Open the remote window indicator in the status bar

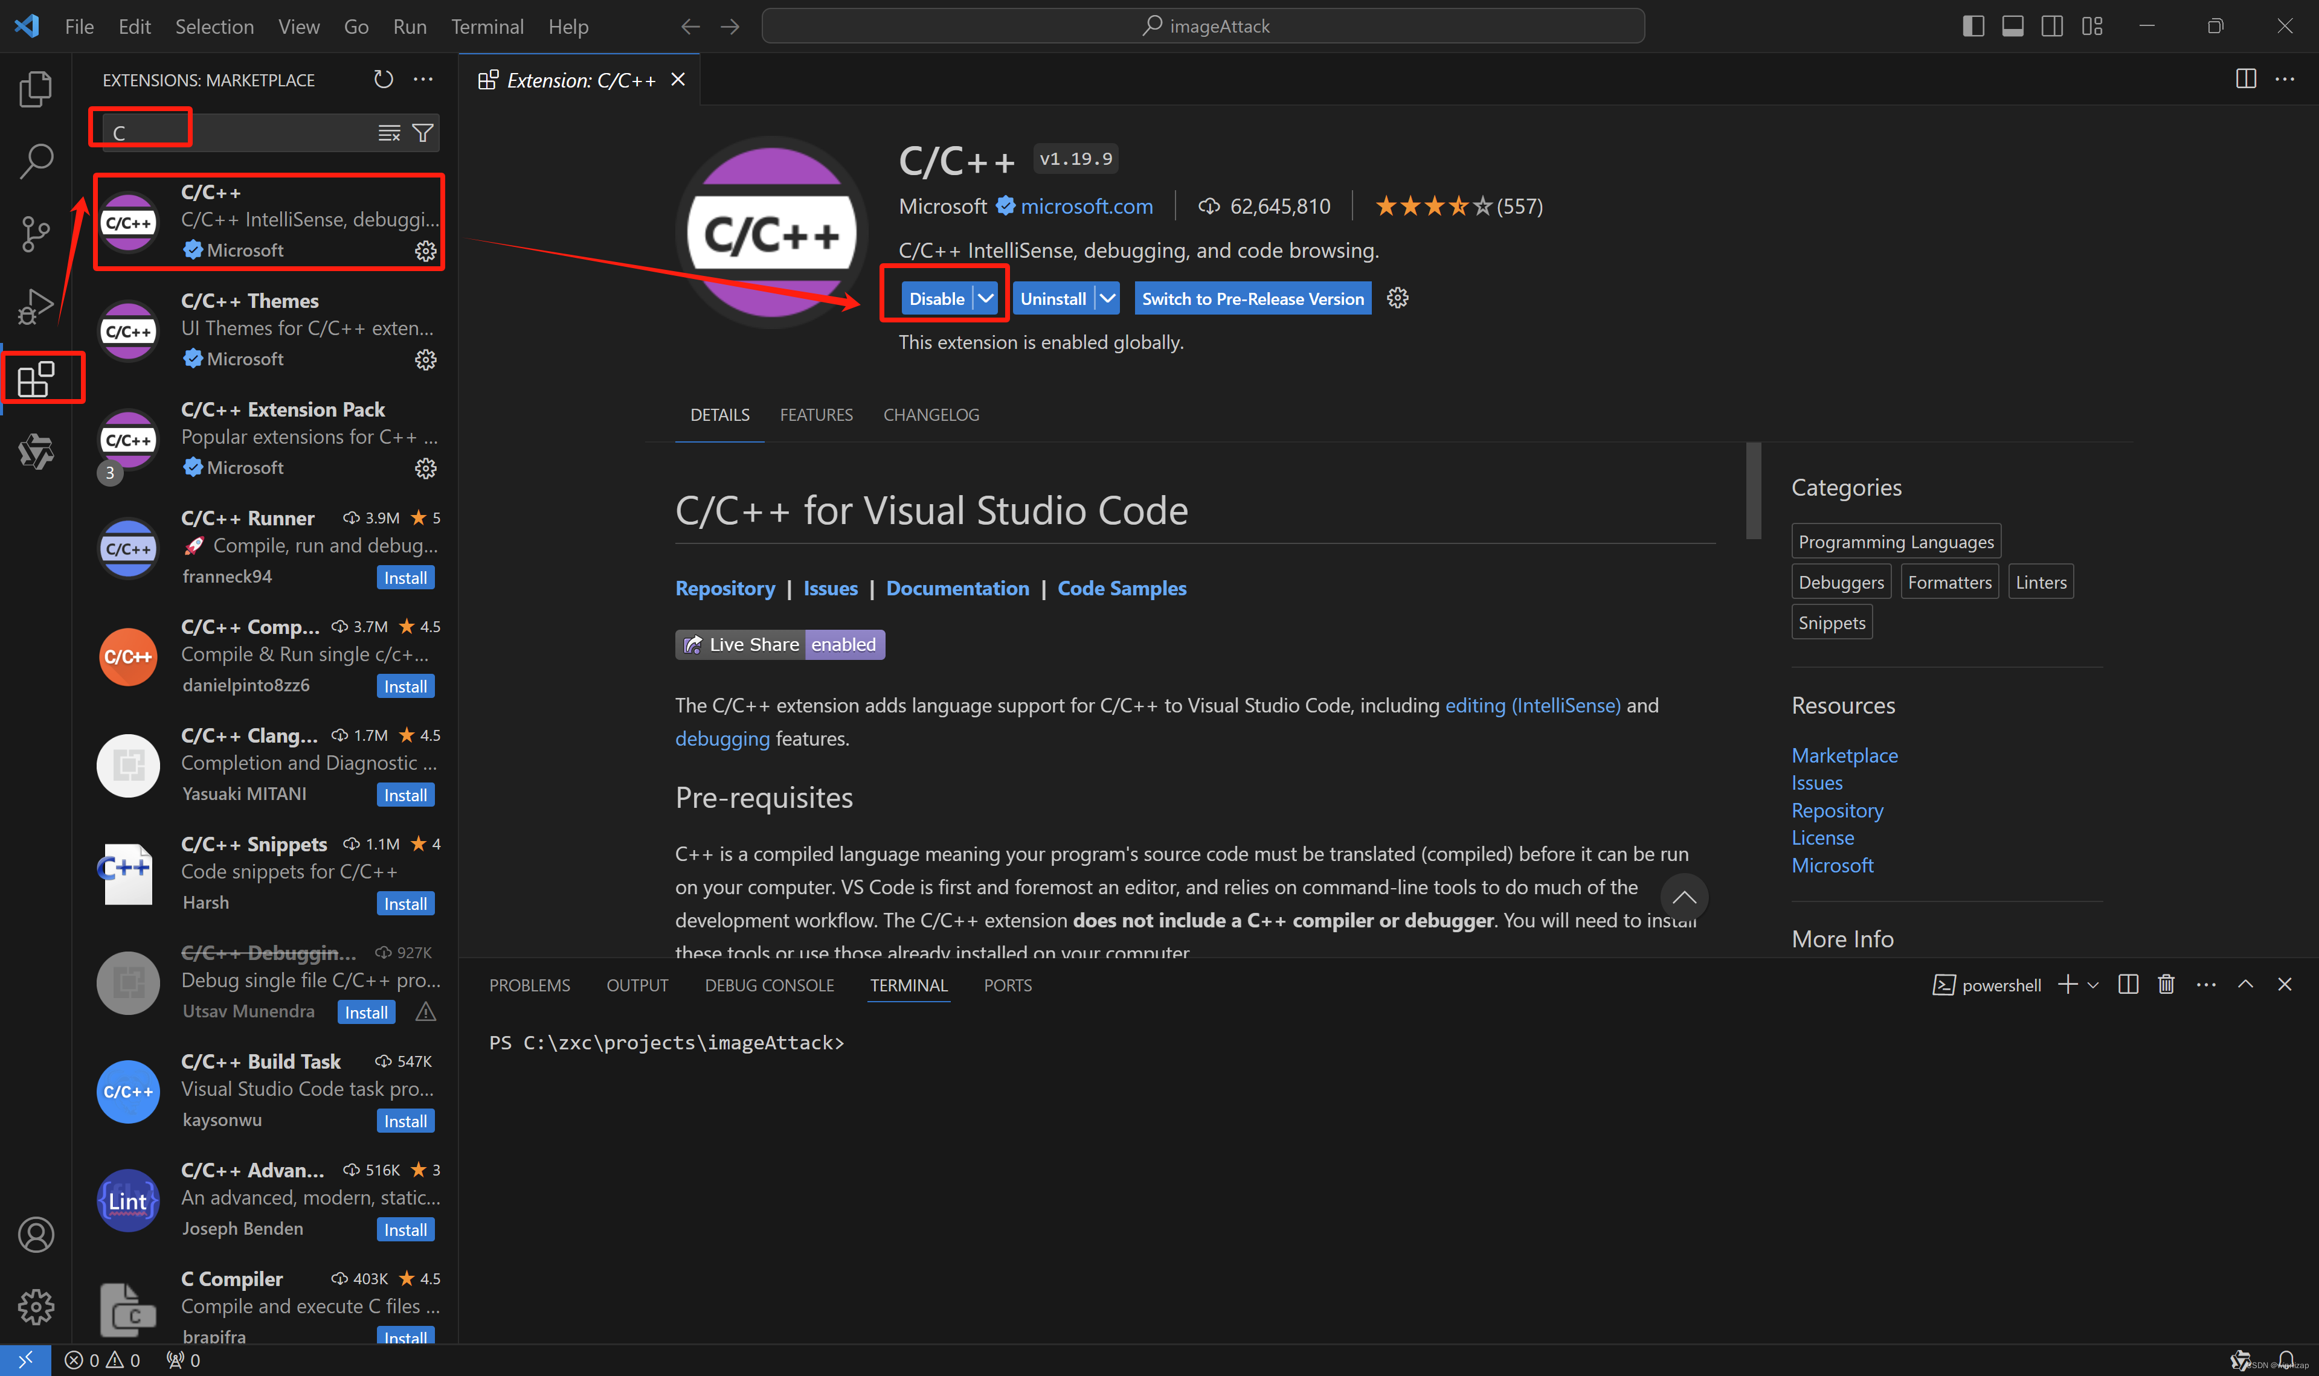[x=25, y=1360]
